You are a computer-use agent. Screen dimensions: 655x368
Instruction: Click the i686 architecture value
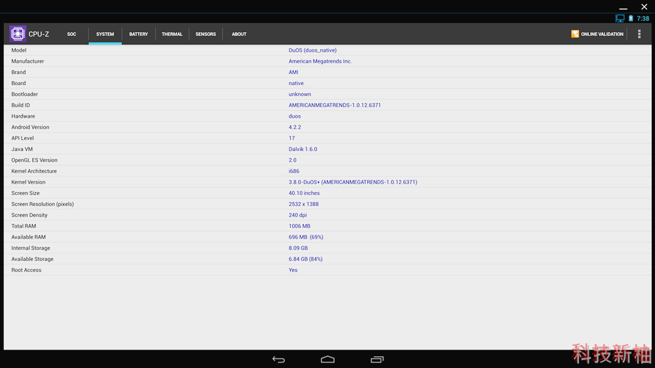(x=293, y=171)
